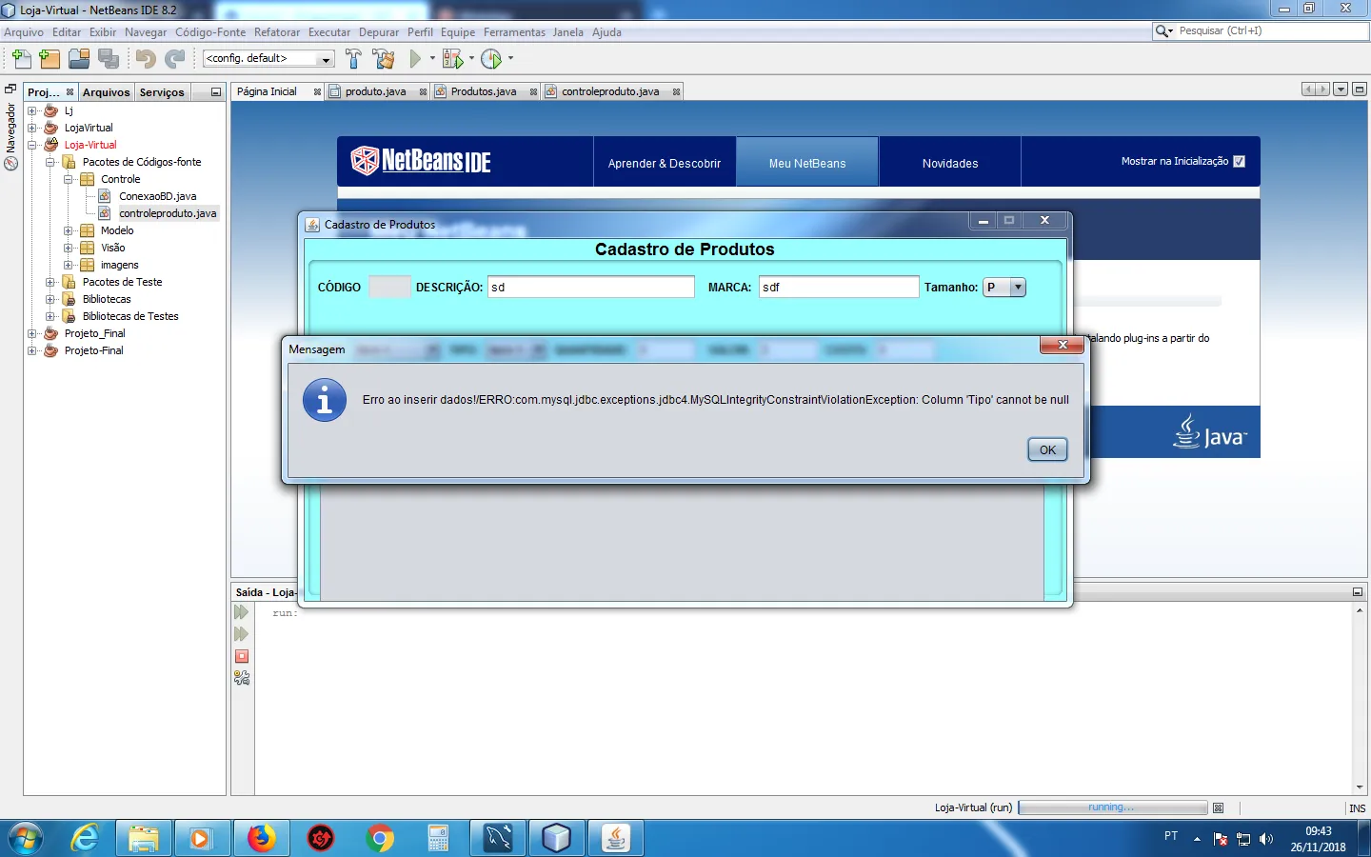1371x857 pixels.
Task: Open Profile Project dropdown arrow
Action: [x=510, y=59]
